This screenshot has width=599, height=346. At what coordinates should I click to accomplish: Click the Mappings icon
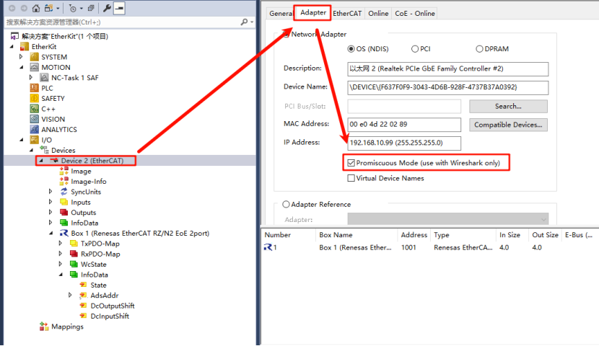click(44, 327)
